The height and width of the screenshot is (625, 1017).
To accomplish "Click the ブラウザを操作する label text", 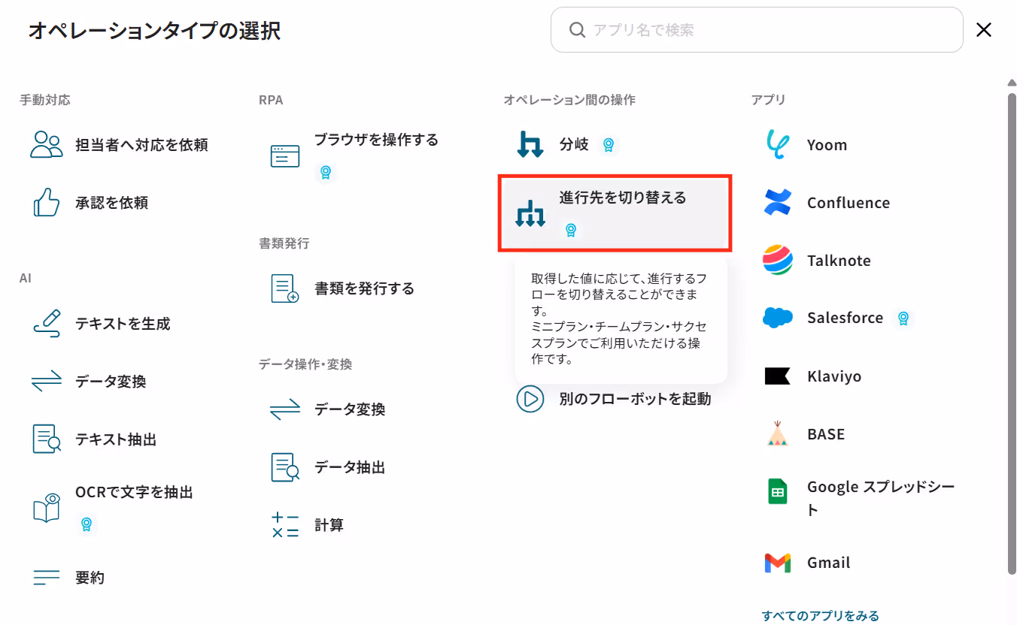I will (x=376, y=140).
